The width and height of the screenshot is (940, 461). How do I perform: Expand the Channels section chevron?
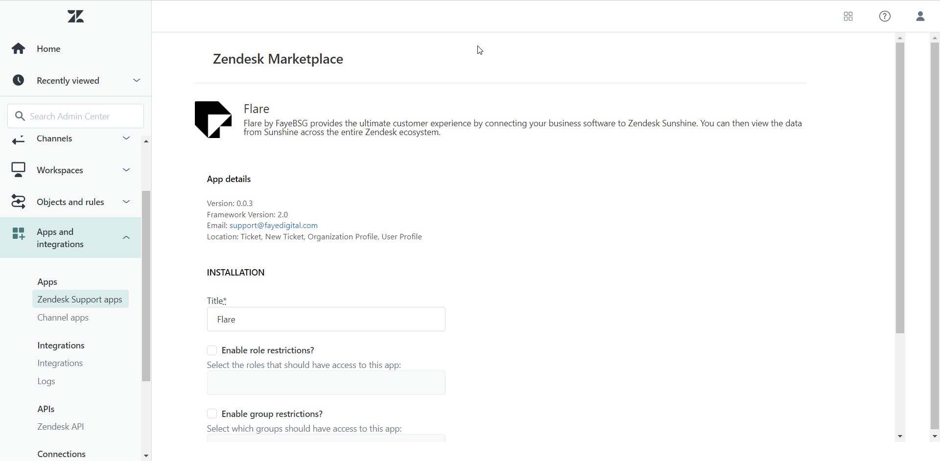click(126, 138)
